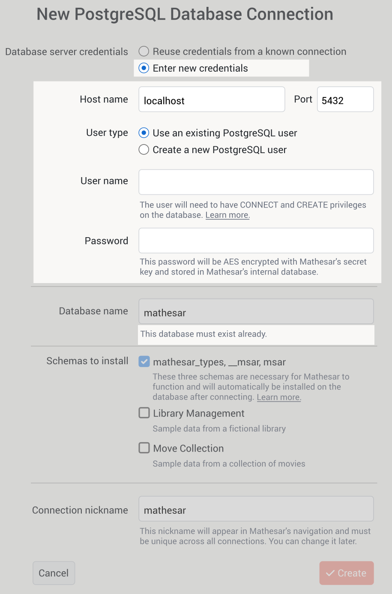Enable the Library Management sample schema
The width and height of the screenshot is (392, 594).
coord(144,413)
